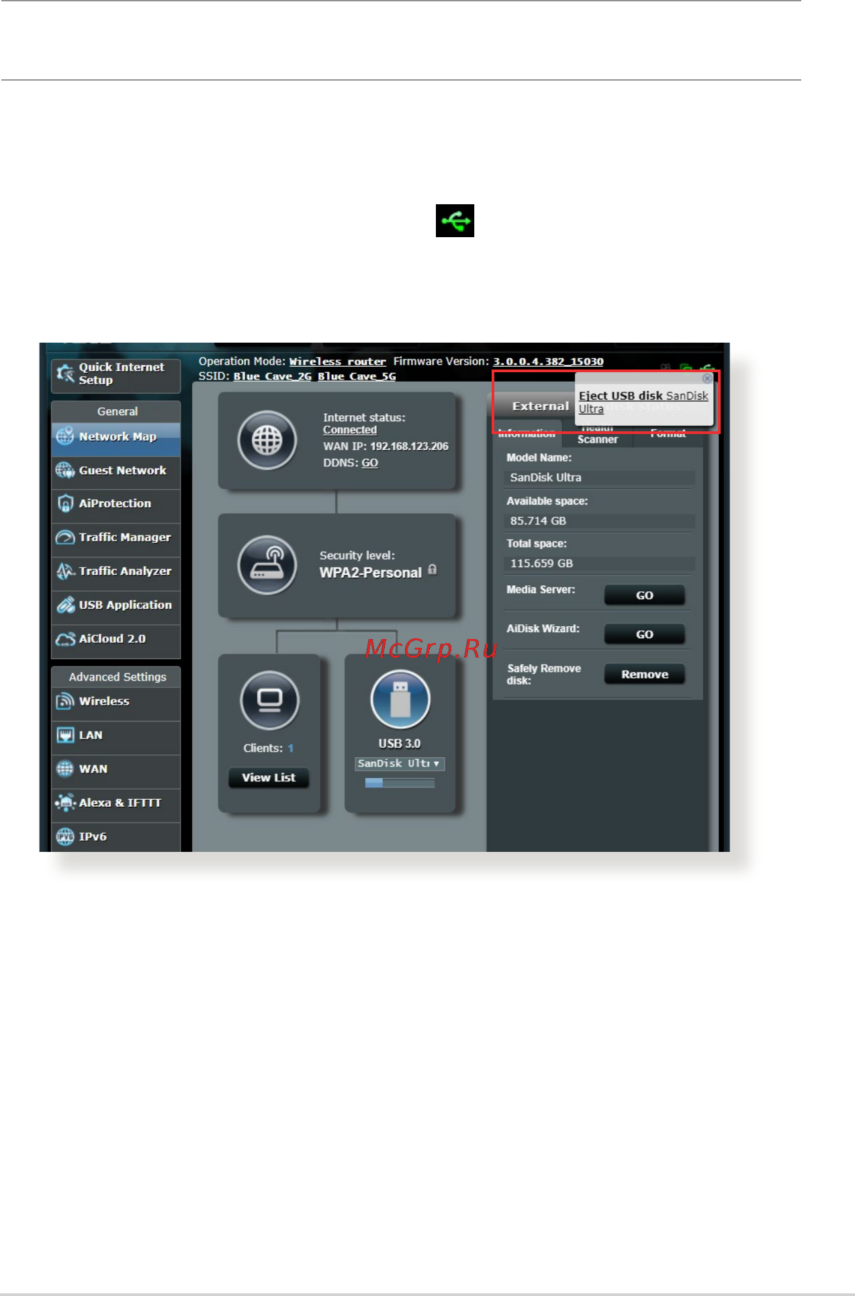Screen dimensions: 855x1296
Task: Click the Total space value 115.659 GB
Action: coord(599,564)
